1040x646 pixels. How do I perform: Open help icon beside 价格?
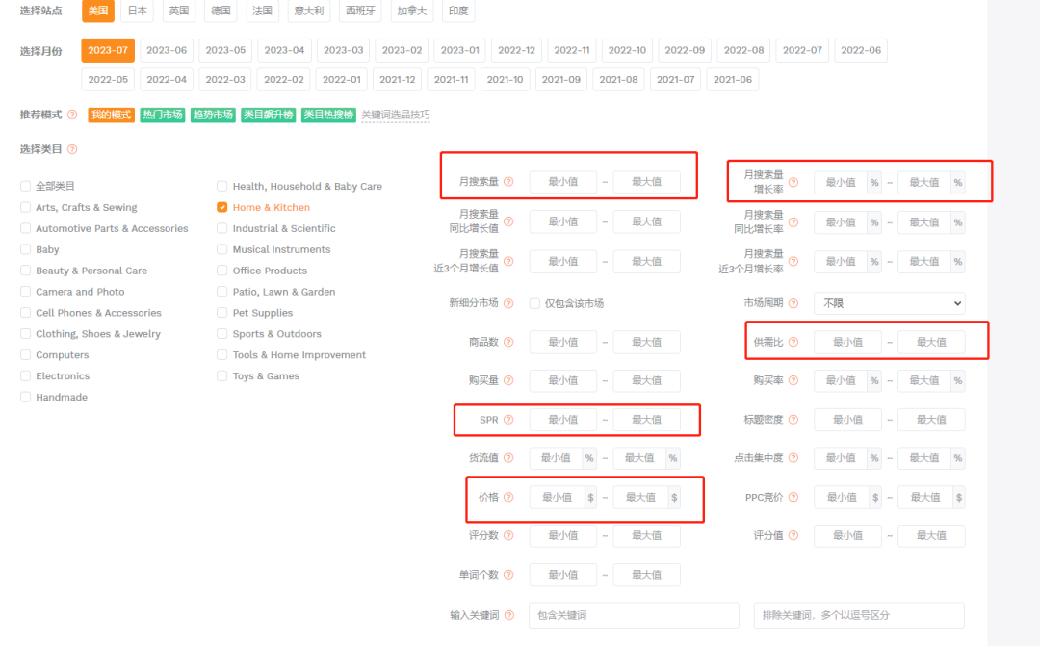508,498
